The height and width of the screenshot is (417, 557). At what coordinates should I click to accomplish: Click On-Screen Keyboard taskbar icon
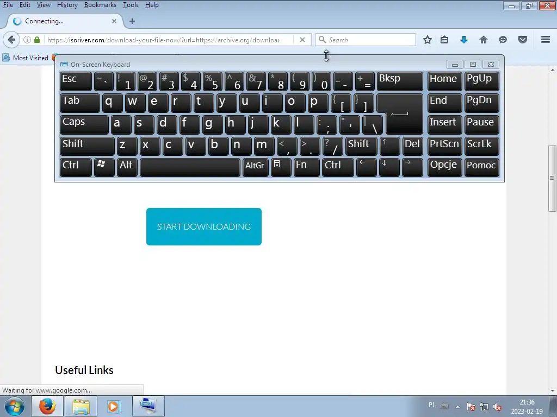pyautogui.click(x=148, y=406)
